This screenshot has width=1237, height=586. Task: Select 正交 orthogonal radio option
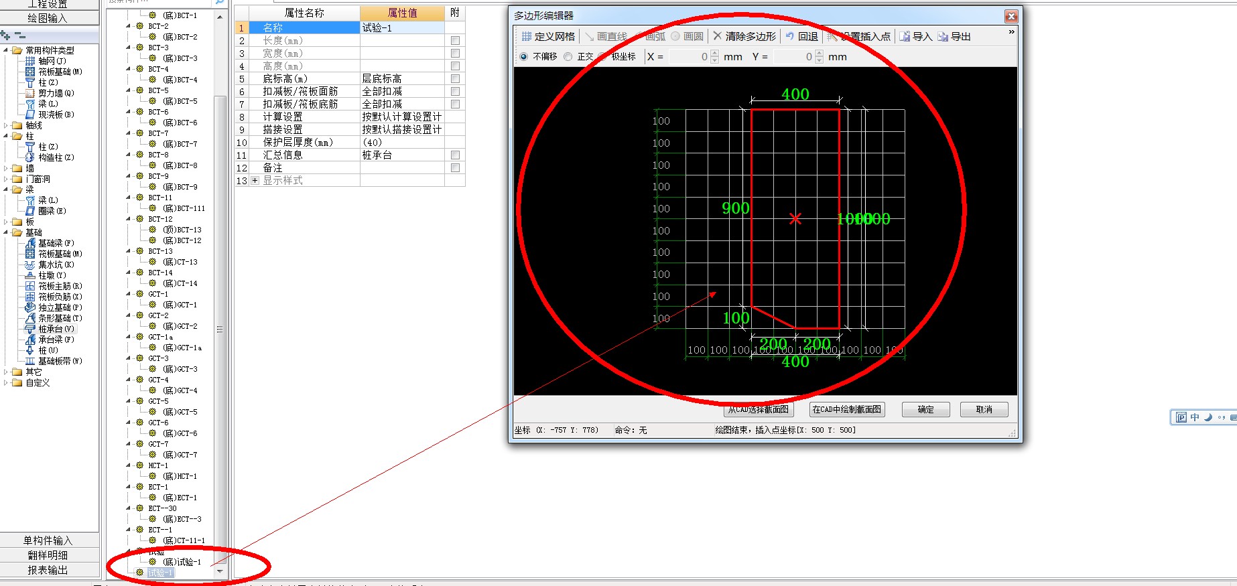(578, 57)
